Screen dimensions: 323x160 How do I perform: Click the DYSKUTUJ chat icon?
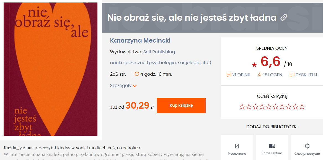(292, 75)
